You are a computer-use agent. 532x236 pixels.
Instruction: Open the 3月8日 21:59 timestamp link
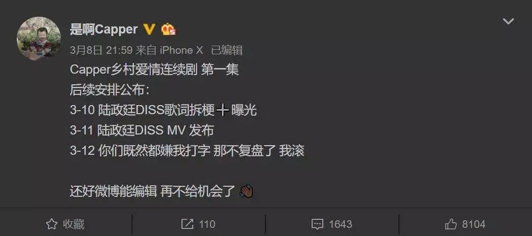coord(101,51)
